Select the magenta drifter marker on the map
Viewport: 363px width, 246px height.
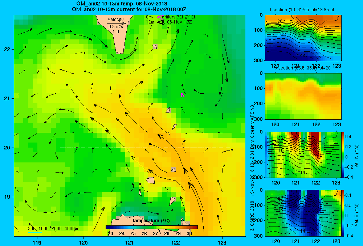click(x=183, y=95)
